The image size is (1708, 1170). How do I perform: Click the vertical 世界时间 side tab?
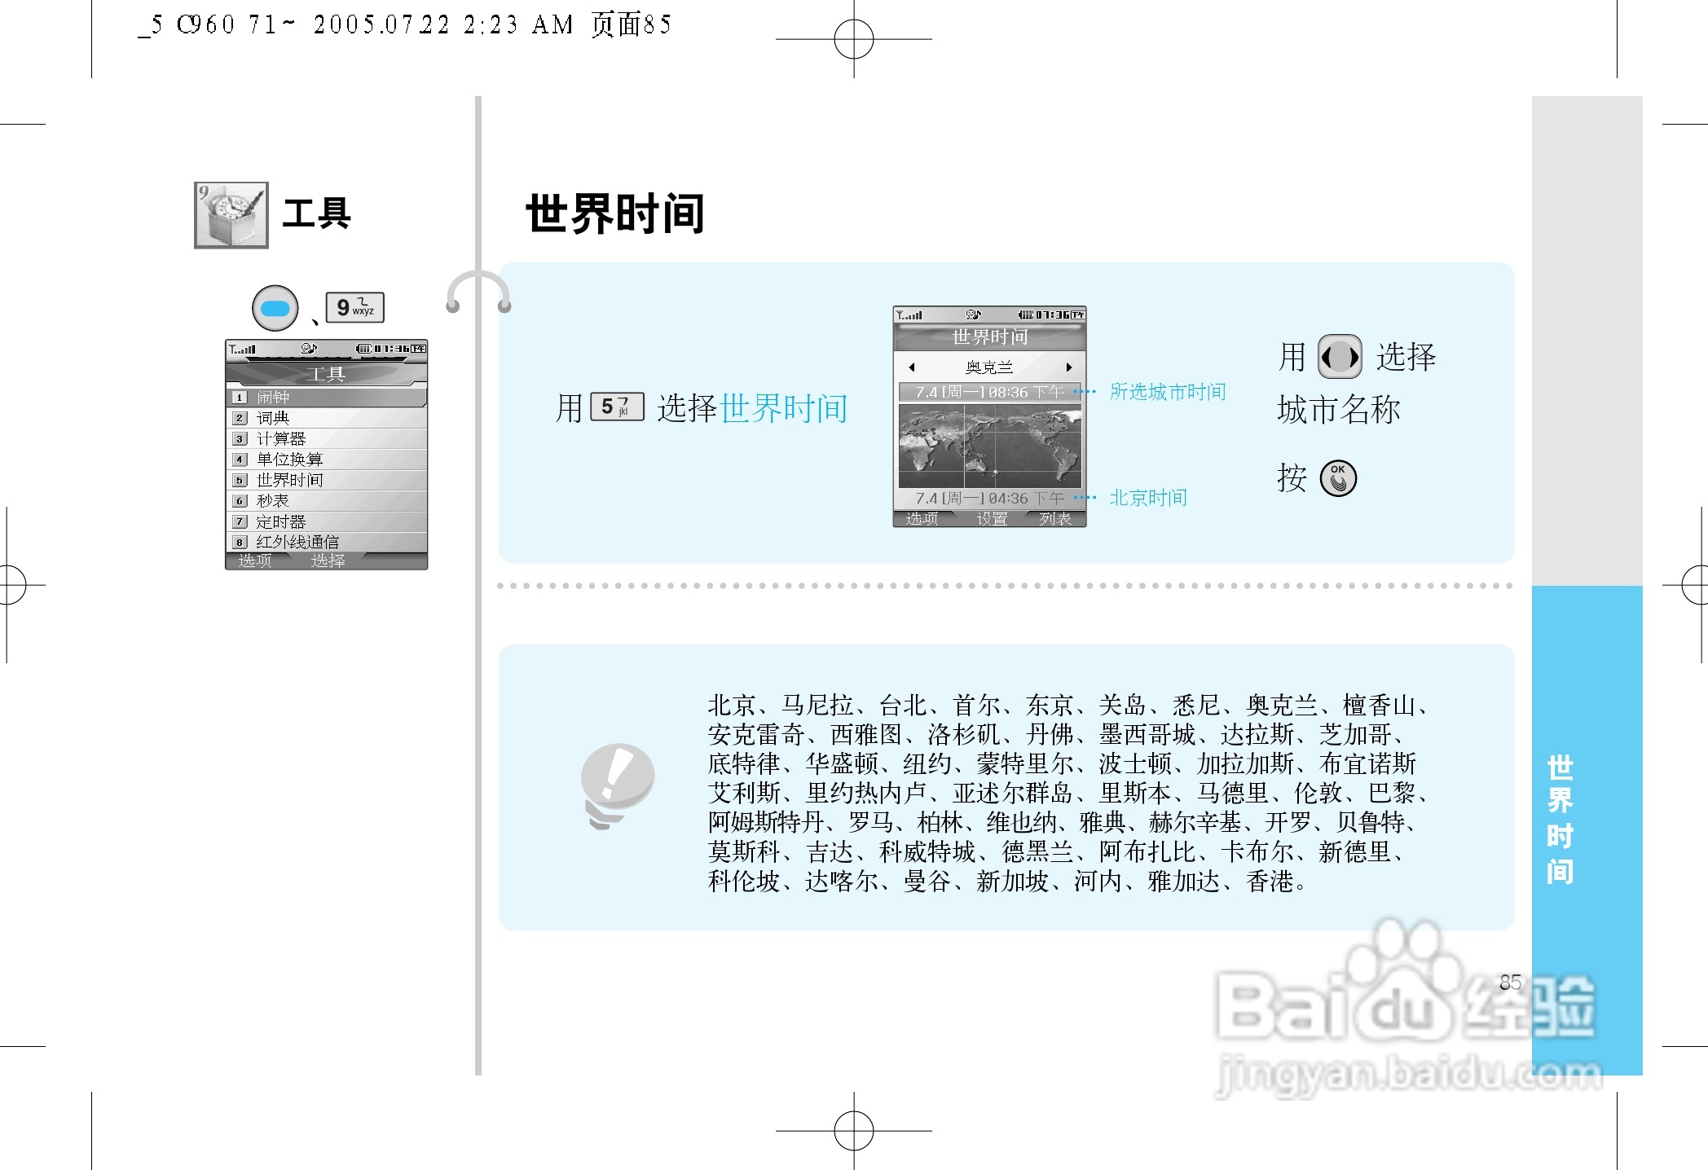1560,820
